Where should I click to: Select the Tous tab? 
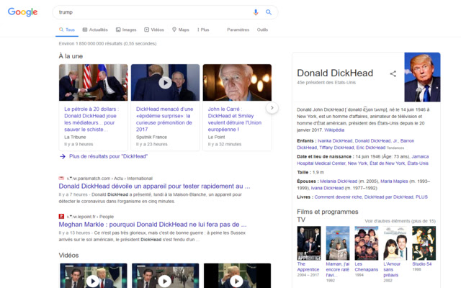(67, 30)
